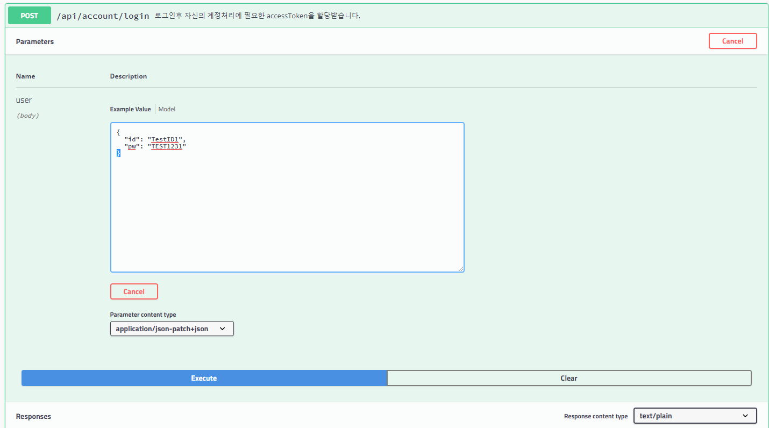Click the "TEST1231" password value in the body
769x428 pixels.
167,146
